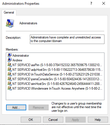Click the InTouchDataService account icon

[x=10, y=74]
